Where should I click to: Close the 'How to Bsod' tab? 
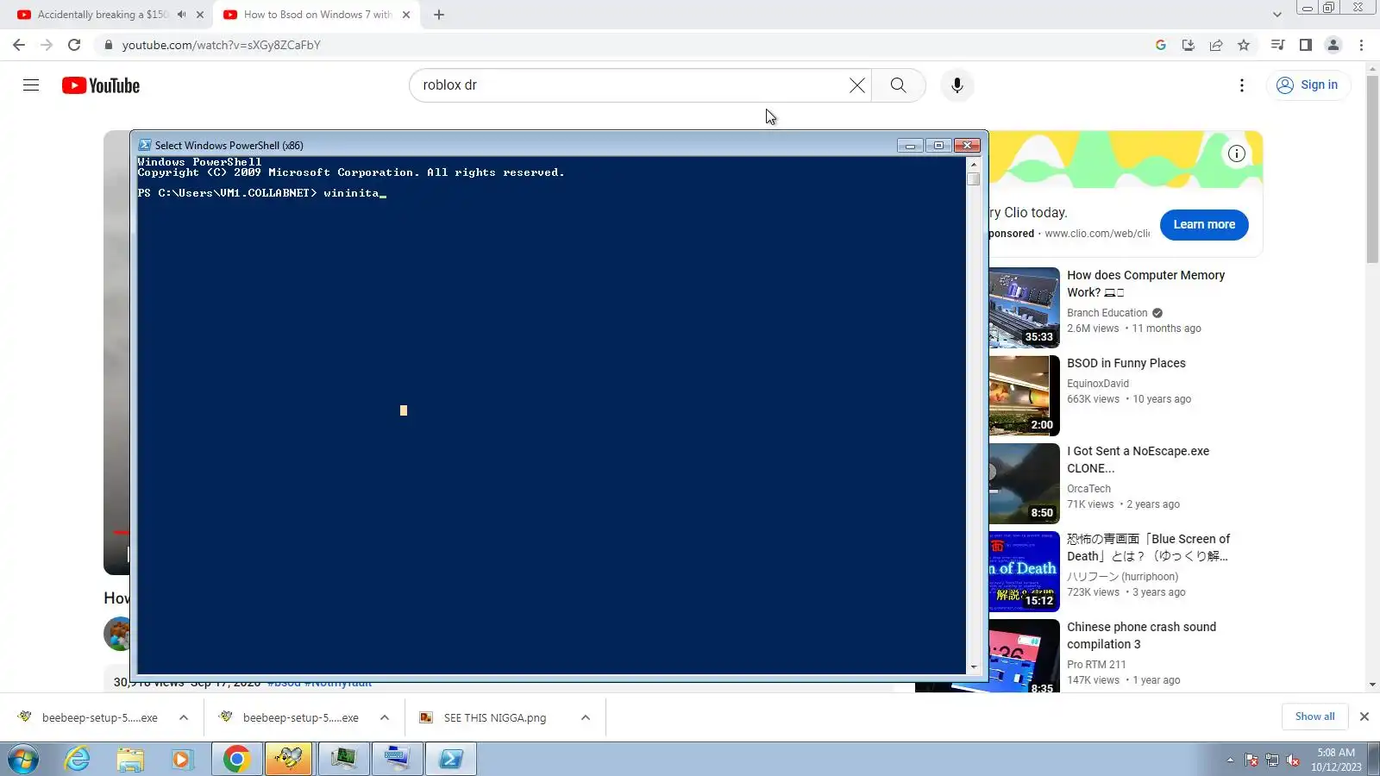406,15
